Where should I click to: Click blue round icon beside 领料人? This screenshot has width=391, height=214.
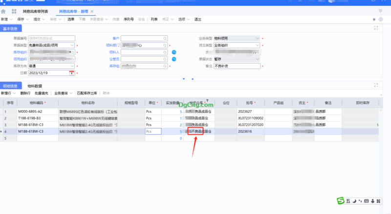(x=174, y=52)
